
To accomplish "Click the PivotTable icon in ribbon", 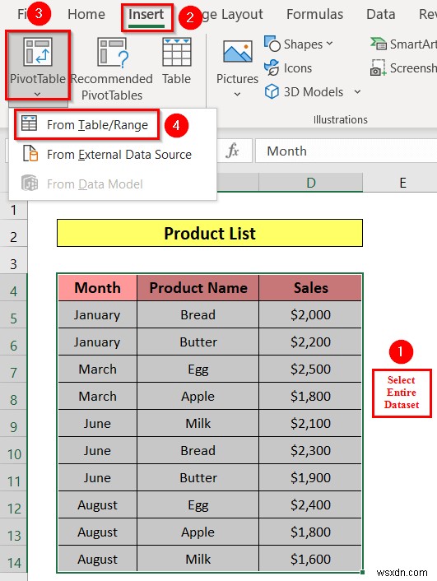I will click(x=37, y=52).
